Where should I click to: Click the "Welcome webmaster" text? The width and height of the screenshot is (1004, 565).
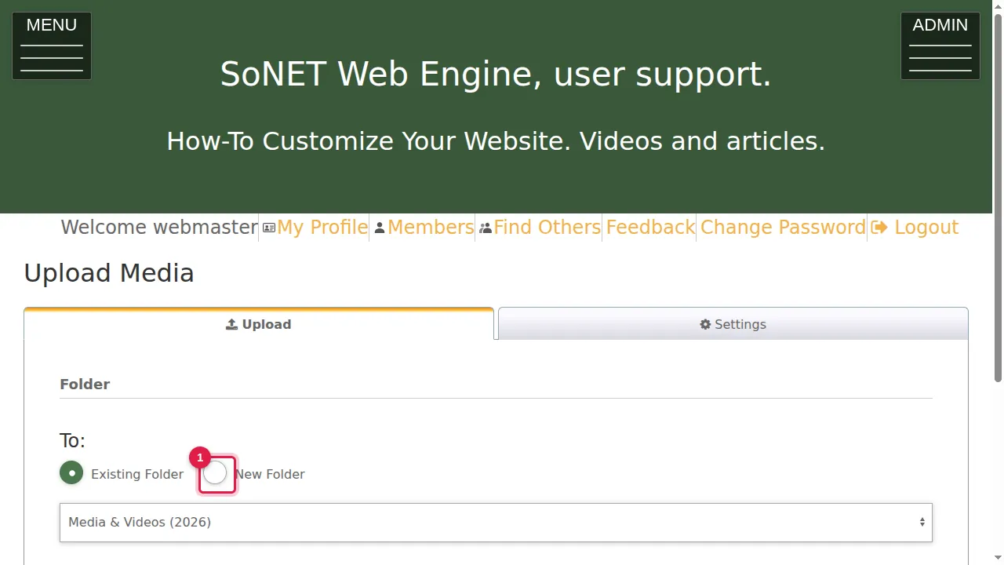(159, 228)
